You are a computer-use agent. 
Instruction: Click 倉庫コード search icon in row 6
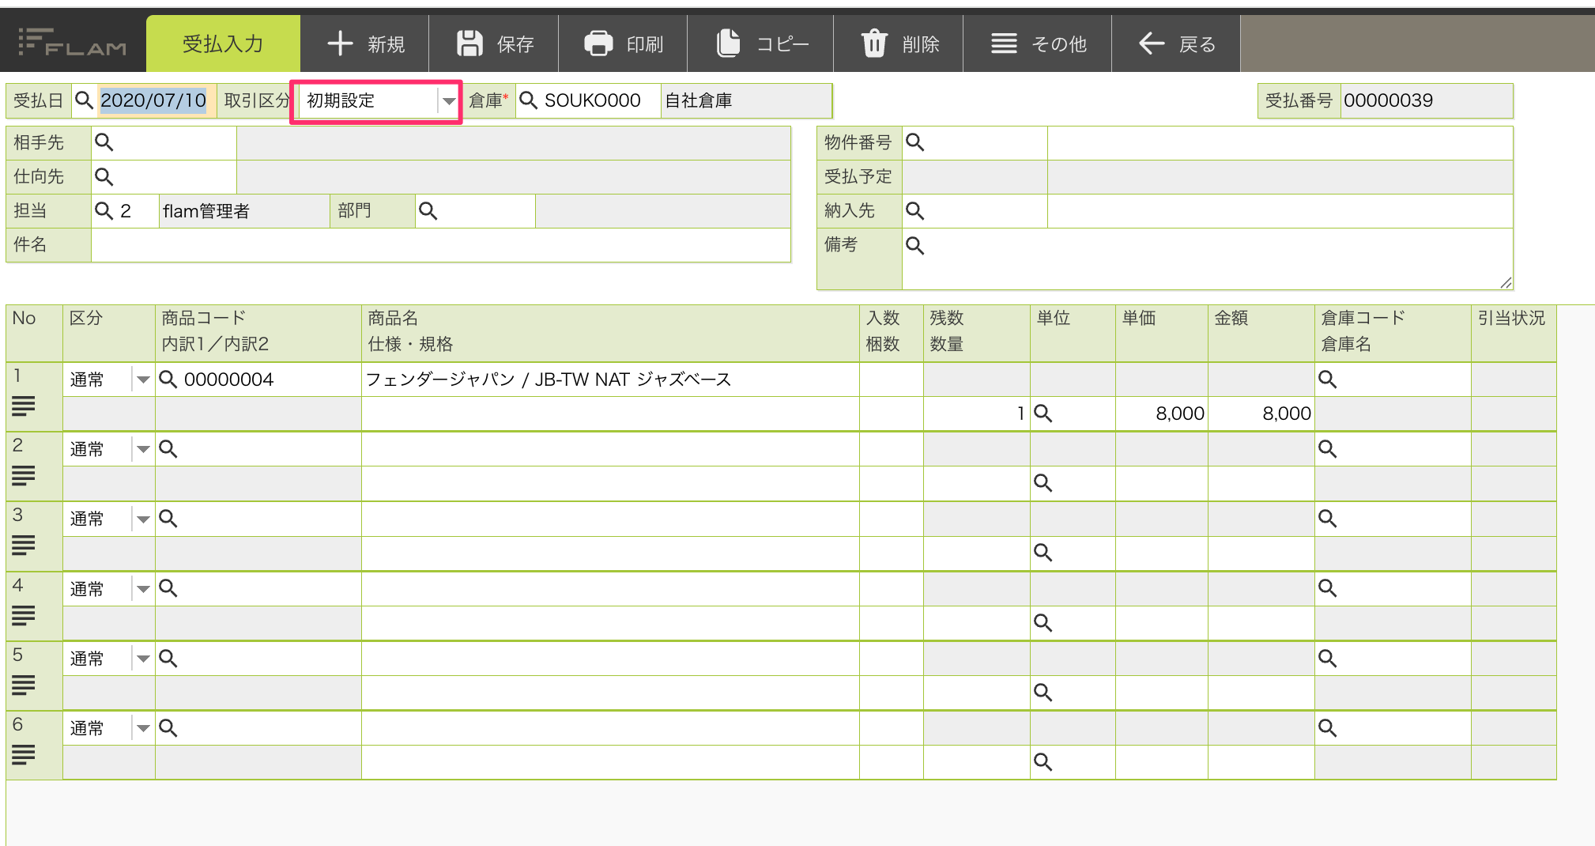point(1327,727)
